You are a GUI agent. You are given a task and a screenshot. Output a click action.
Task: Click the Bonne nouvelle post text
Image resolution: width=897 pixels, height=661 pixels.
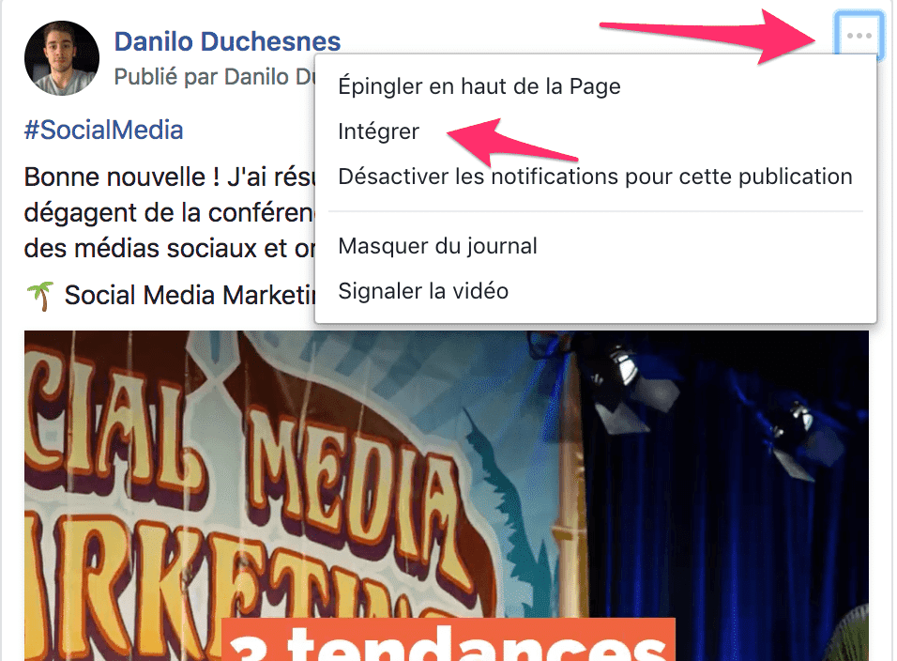click(x=169, y=177)
